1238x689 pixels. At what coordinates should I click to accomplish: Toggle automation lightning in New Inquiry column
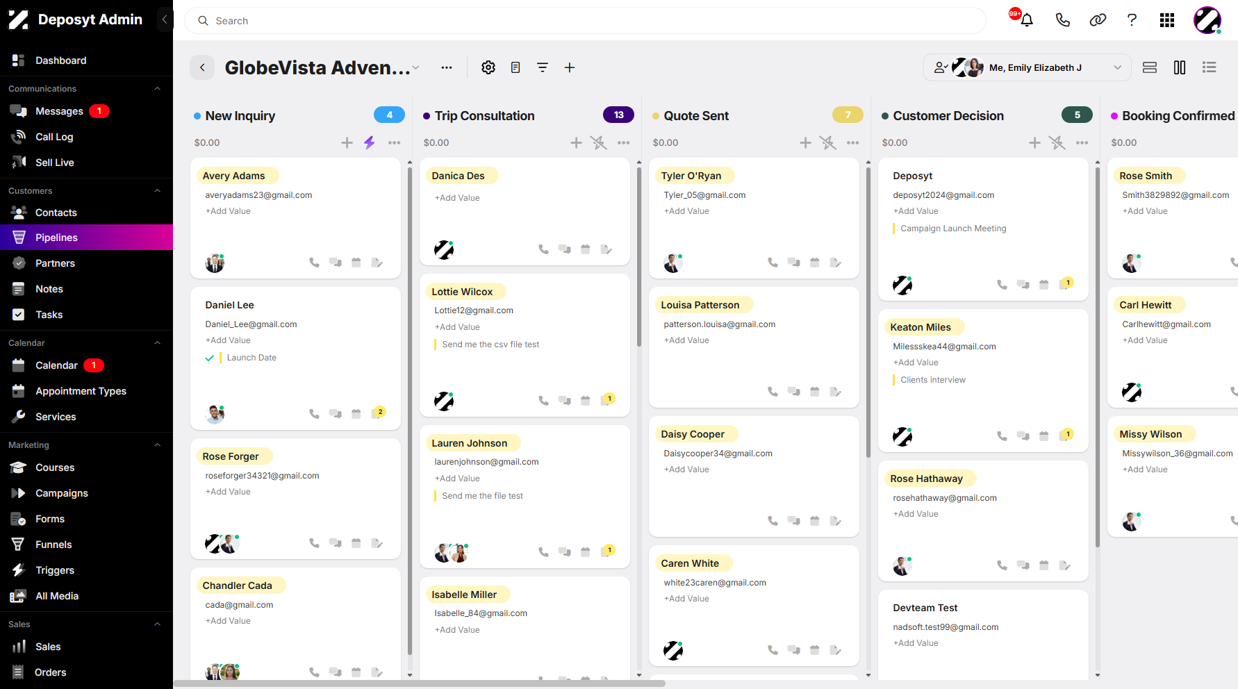point(370,142)
